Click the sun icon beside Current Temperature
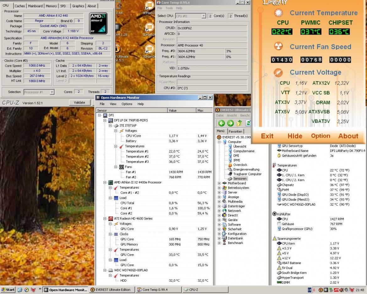 pyautogui.click(x=278, y=13)
